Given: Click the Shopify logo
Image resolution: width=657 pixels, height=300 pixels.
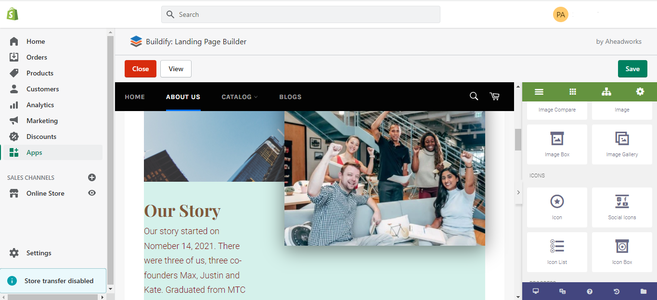Looking at the screenshot, I should [x=13, y=14].
